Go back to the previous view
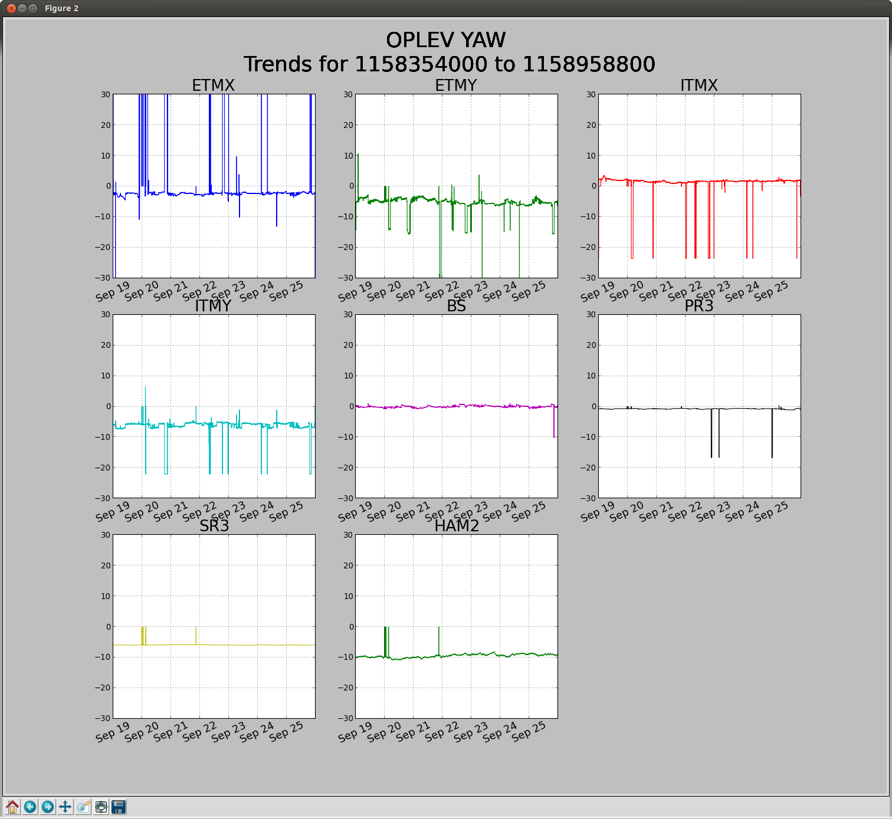Image resolution: width=892 pixels, height=819 pixels. click(30, 807)
